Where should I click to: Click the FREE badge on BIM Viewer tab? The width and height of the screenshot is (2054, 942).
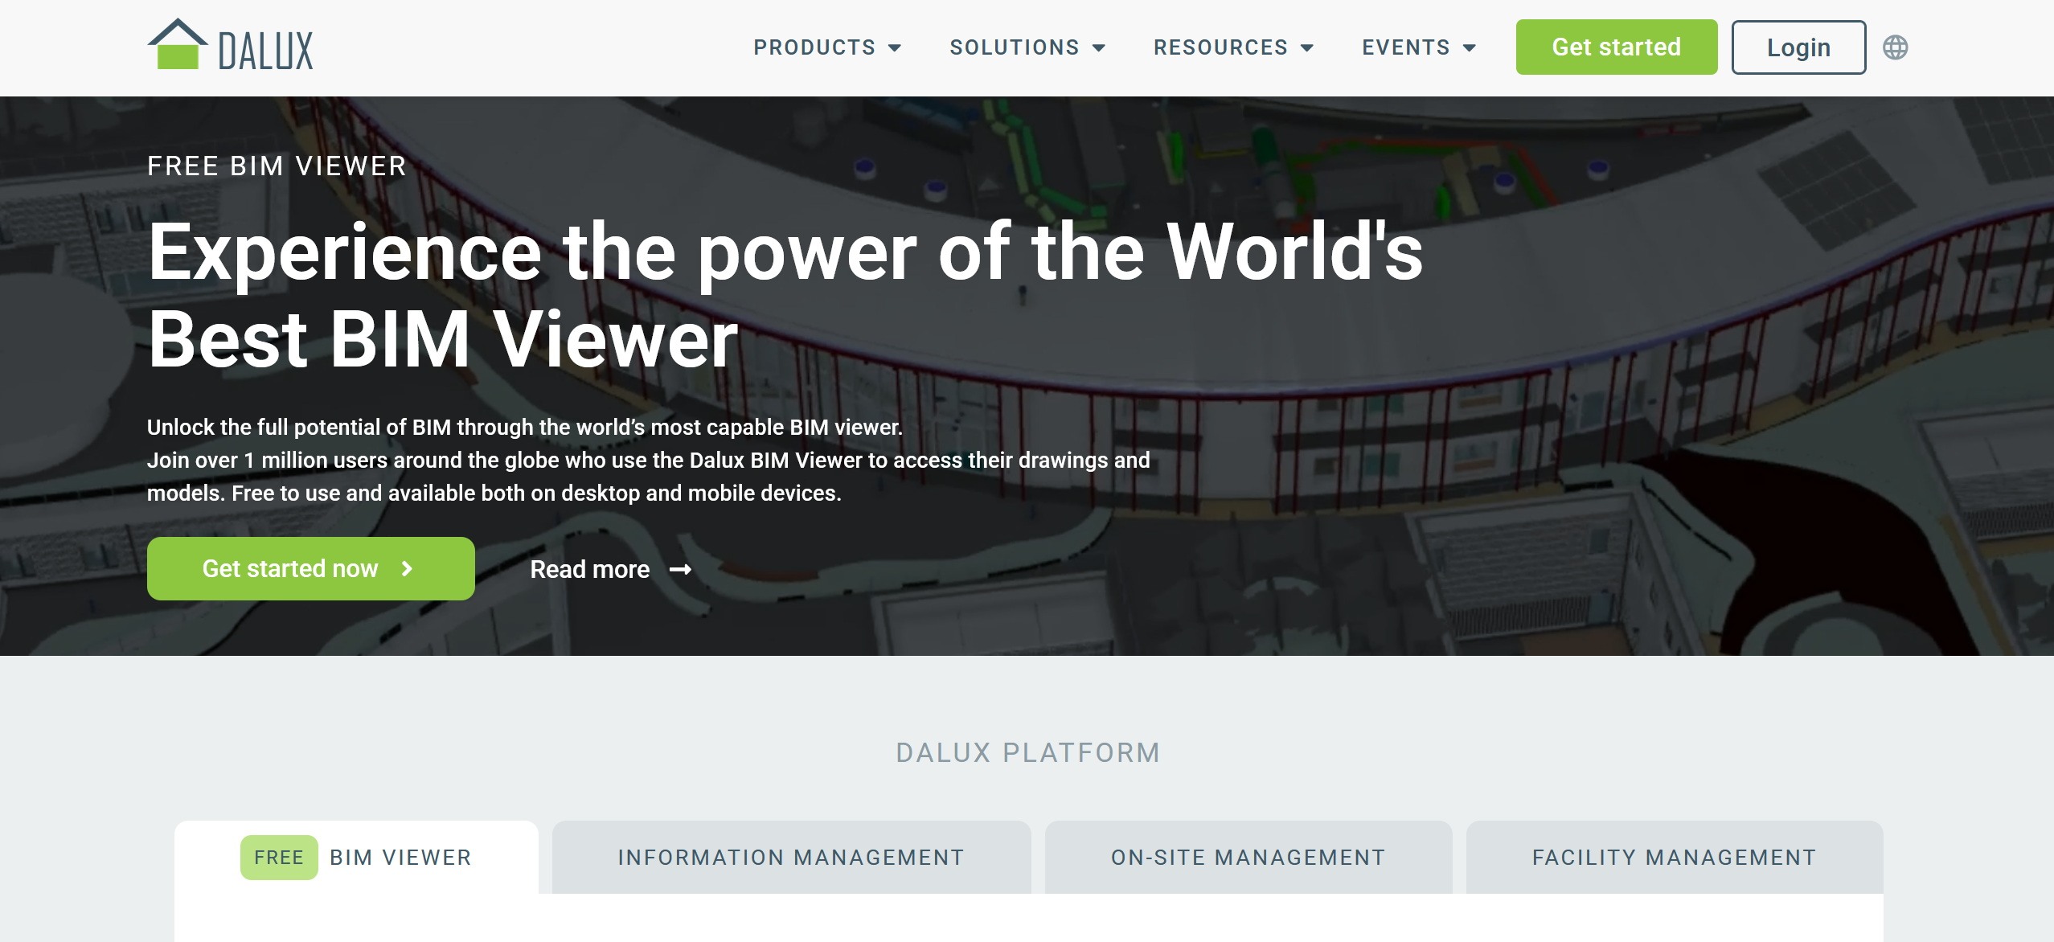point(278,858)
